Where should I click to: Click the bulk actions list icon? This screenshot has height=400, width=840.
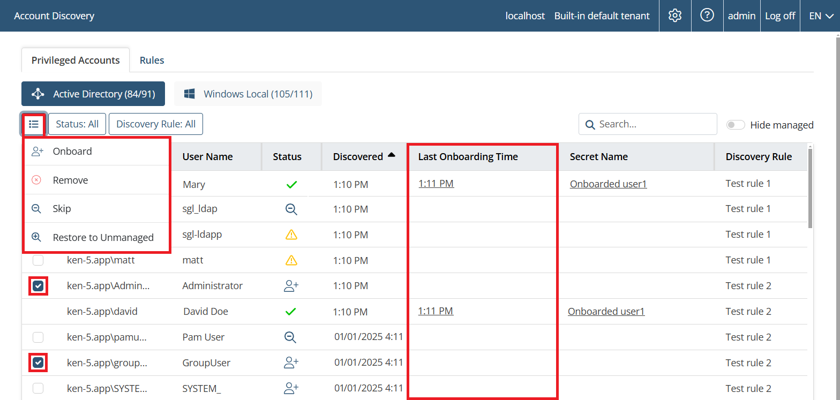tap(34, 124)
